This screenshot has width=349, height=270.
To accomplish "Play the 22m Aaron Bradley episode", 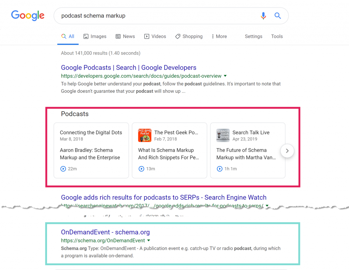I will click(x=63, y=169).
